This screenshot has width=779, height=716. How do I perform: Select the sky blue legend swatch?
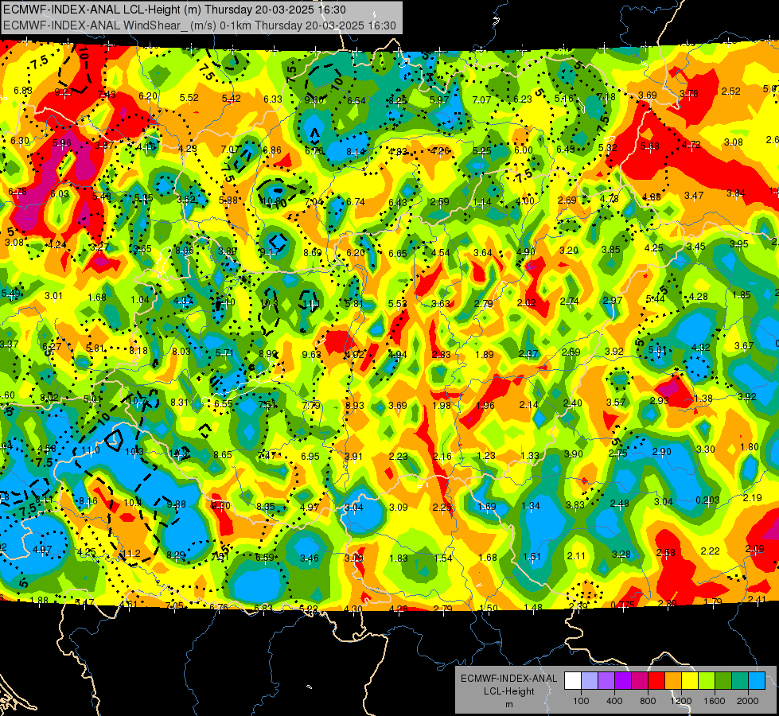pos(756,681)
